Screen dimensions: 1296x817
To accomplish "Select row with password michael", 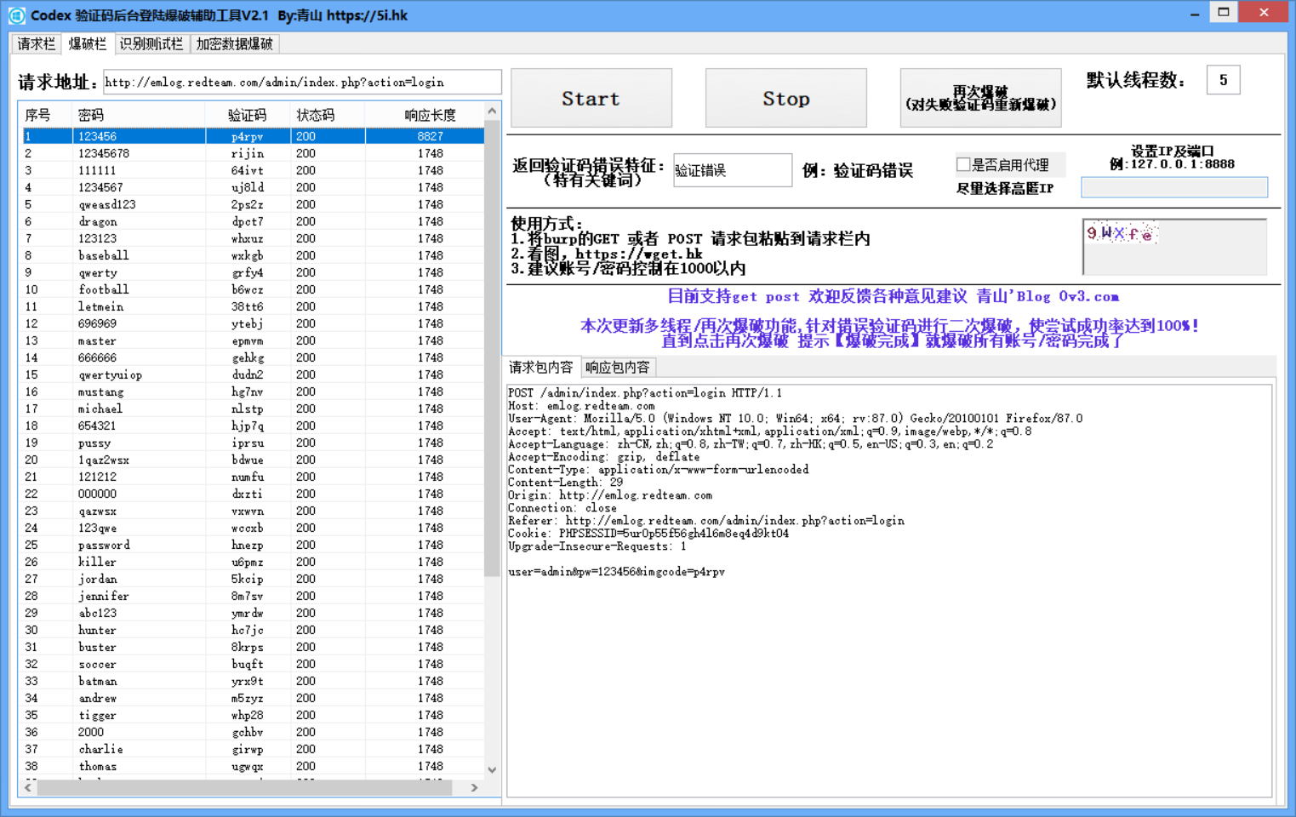I will (x=253, y=408).
